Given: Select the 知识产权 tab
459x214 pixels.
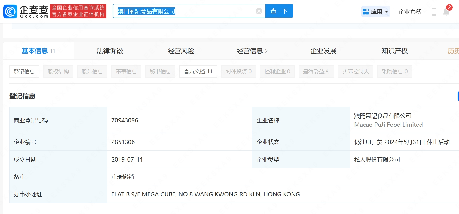Looking at the screenshot, I should (x=394, y=51).
